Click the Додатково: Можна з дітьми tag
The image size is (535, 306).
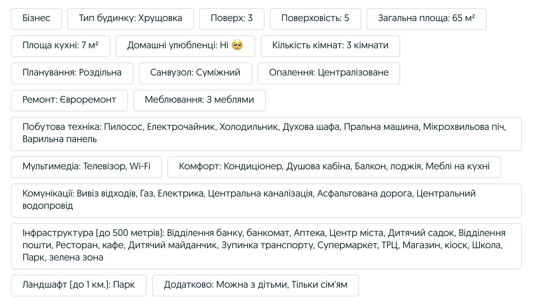tap(256, 286)
